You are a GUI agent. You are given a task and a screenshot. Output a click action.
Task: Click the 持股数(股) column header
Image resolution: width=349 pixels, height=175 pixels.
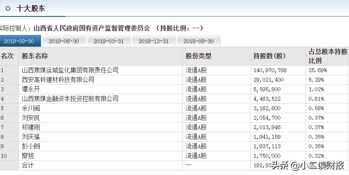click(x=270, y=56)
